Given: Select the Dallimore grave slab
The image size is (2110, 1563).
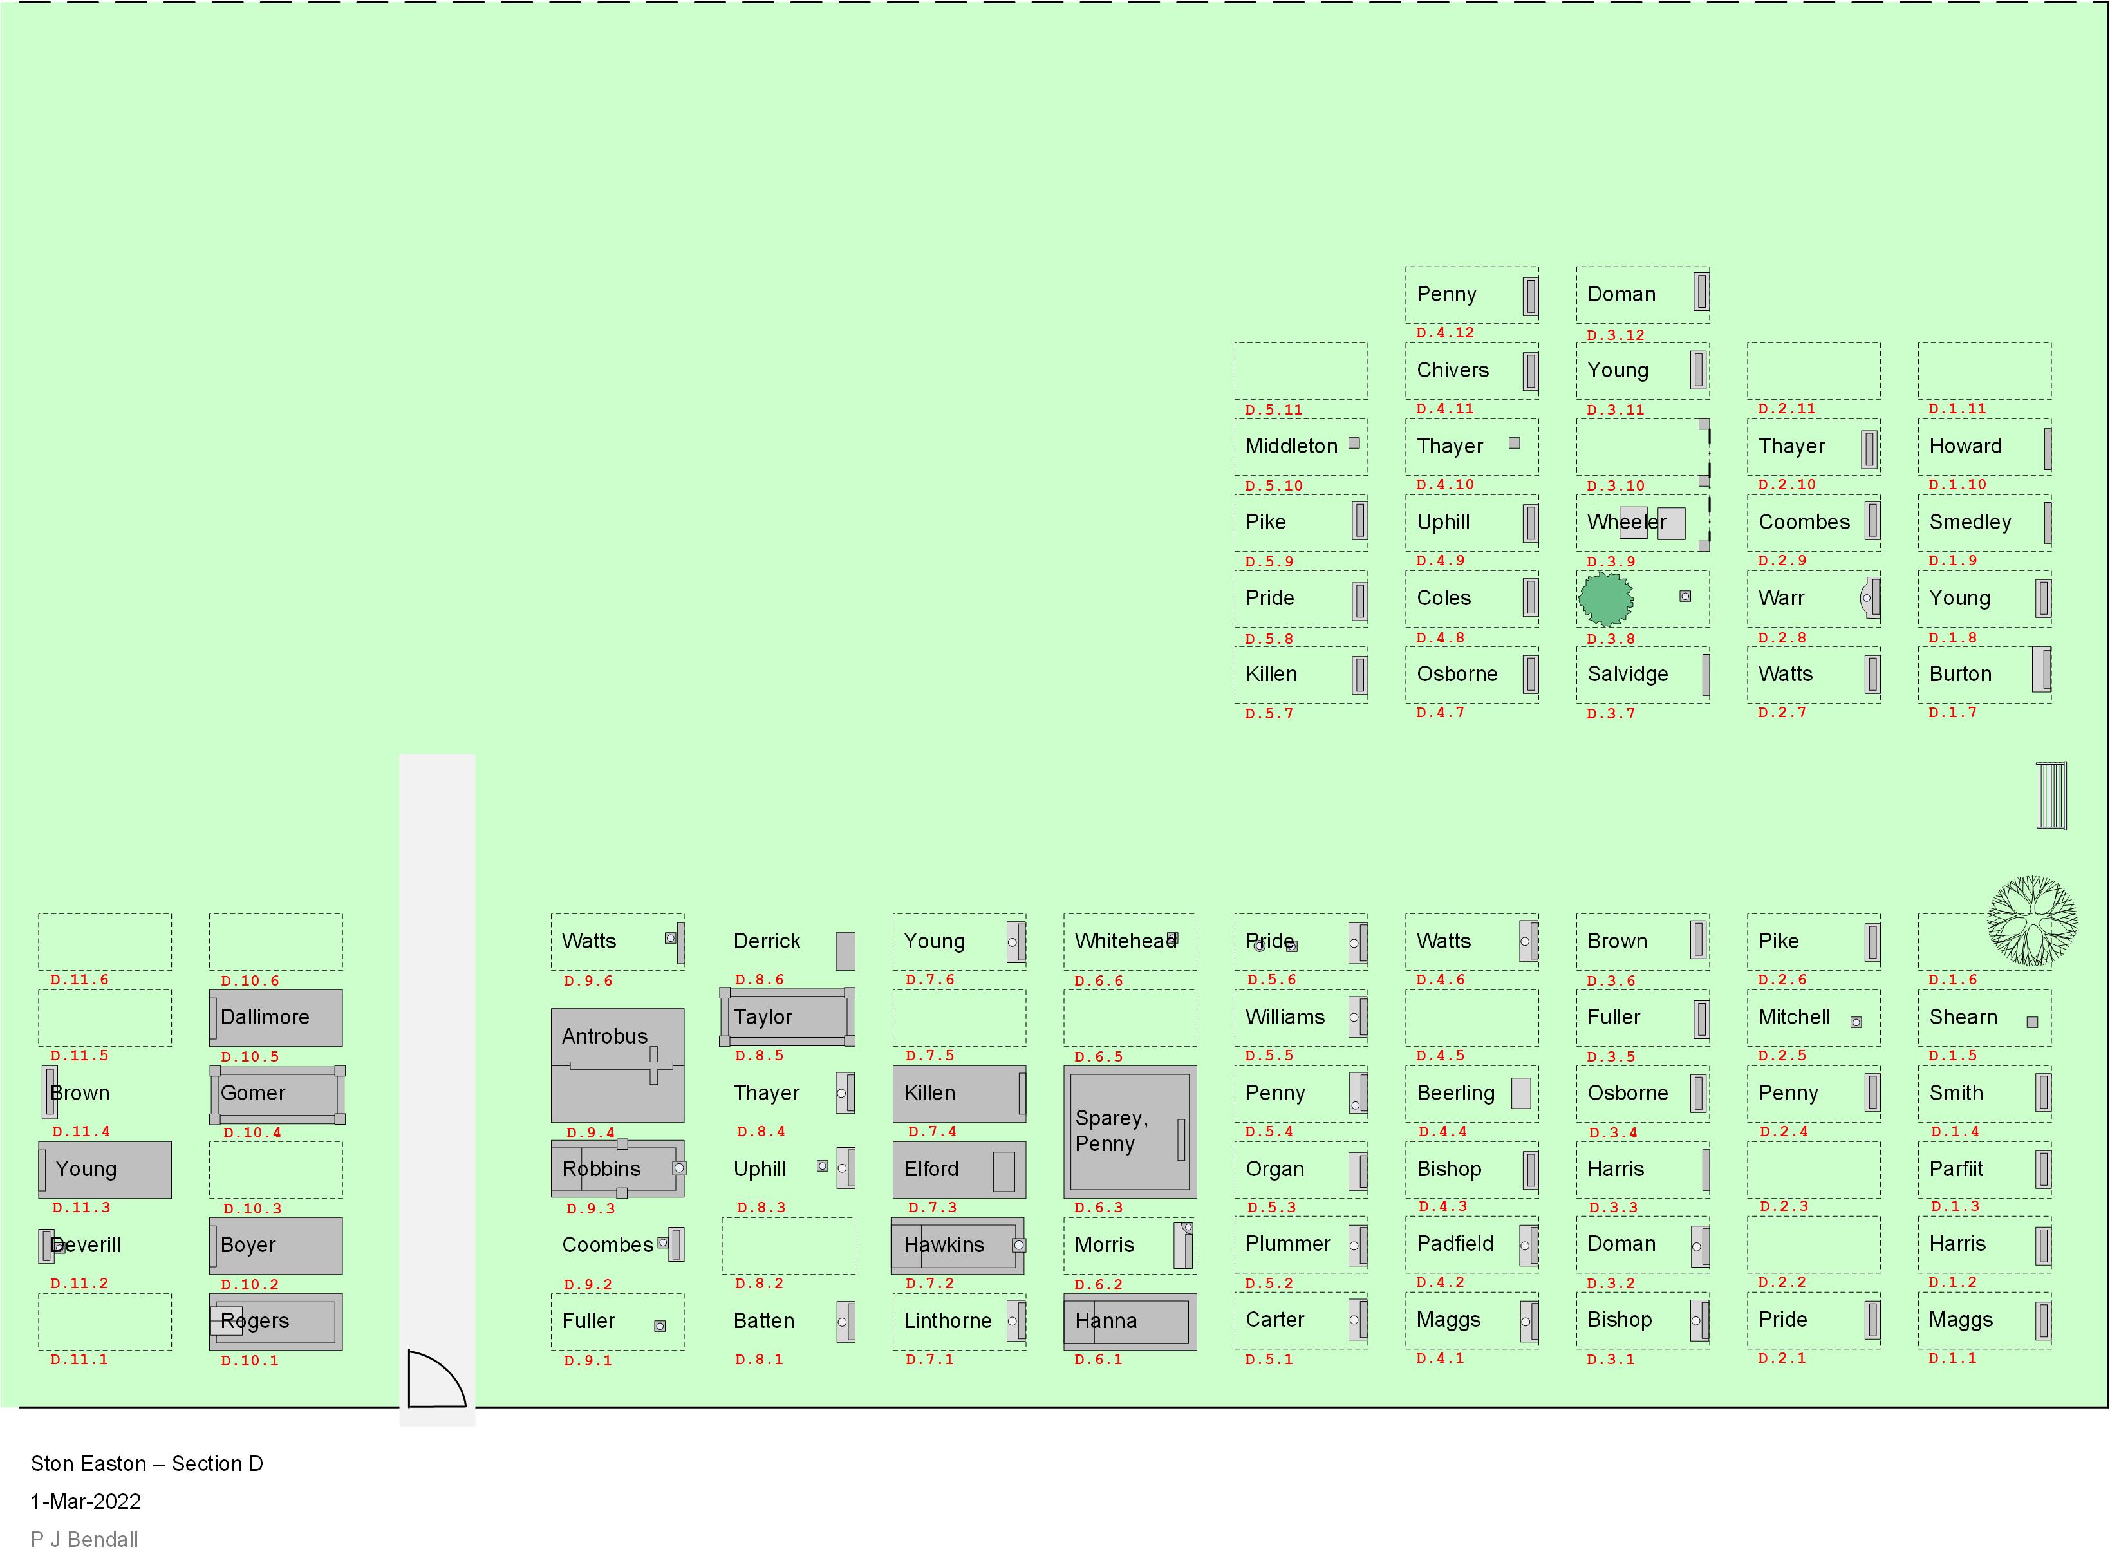Looking at the screenshot, I should click(275, 1018).
